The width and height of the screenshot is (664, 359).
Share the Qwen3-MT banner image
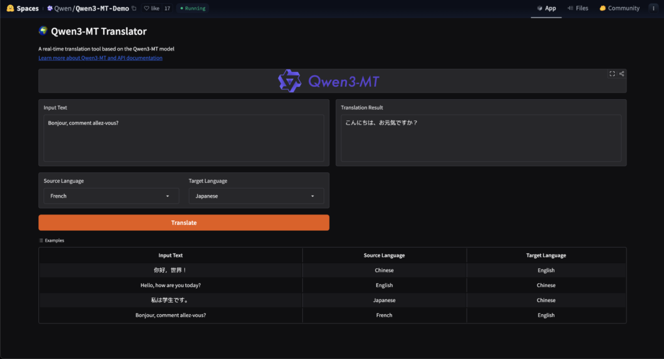pyautogui.click(x=622, y=74)
